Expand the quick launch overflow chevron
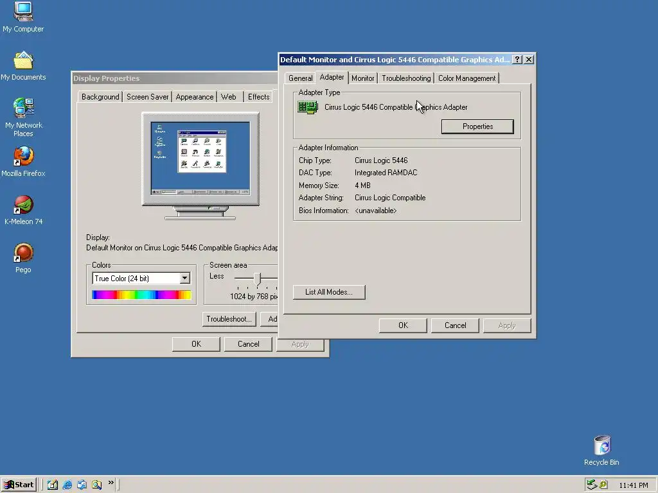658x493 pixels. point(111,483)
